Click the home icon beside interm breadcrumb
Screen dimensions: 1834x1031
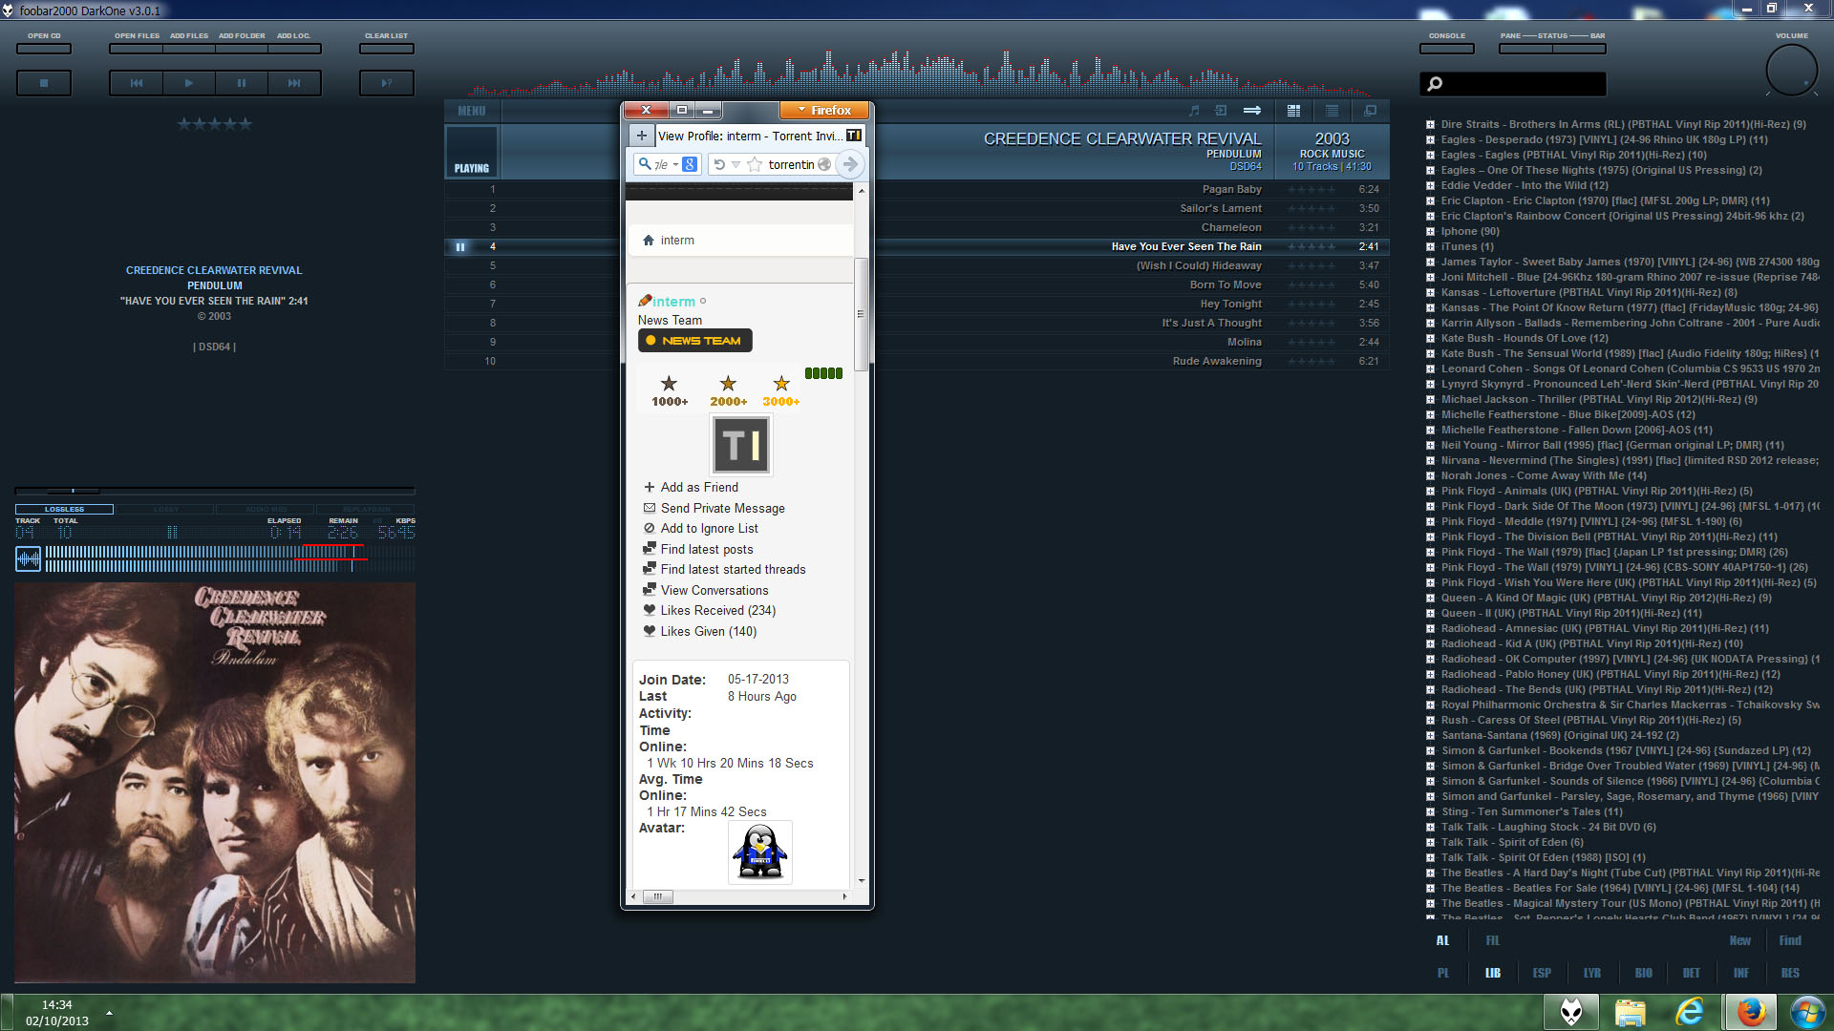649,241
